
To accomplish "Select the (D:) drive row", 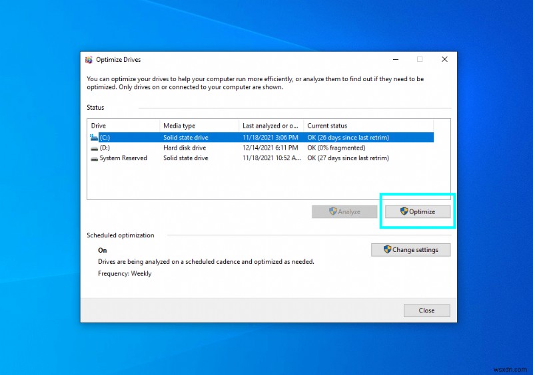I will (x=261, y=148).
